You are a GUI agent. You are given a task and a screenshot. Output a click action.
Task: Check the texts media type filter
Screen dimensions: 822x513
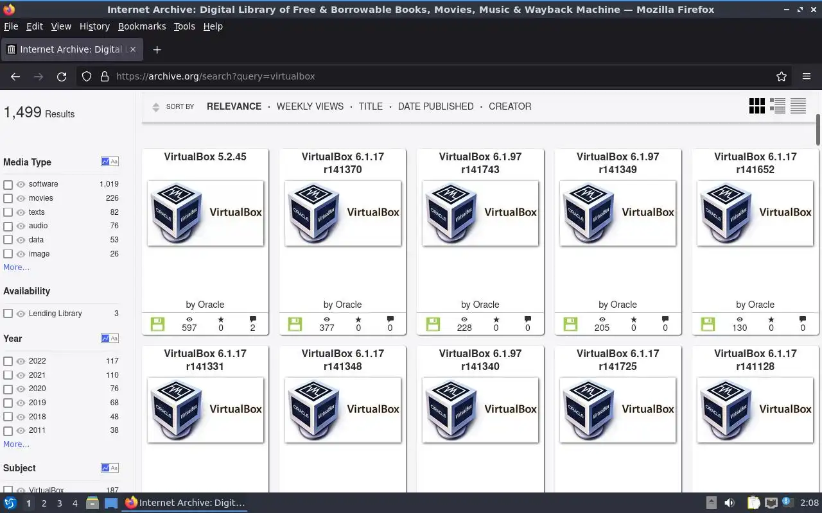point(8,212)
